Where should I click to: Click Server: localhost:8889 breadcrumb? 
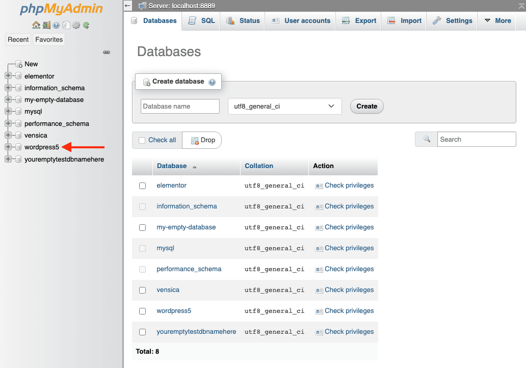[x=181, y=6]
